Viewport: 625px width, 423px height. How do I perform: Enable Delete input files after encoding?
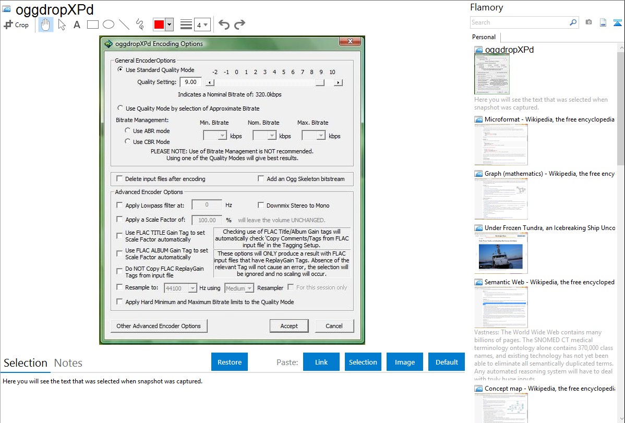(119, 179)
